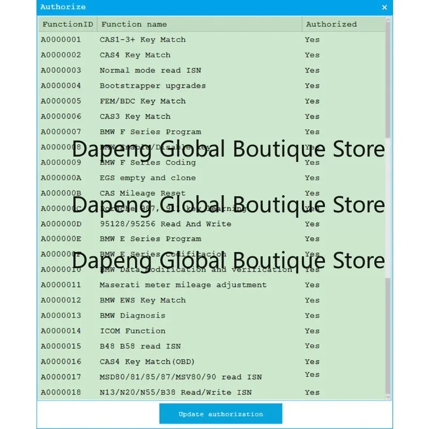Select the 95128/95256 Read And Write row
429x429 pixels.
tap(212, 224)
